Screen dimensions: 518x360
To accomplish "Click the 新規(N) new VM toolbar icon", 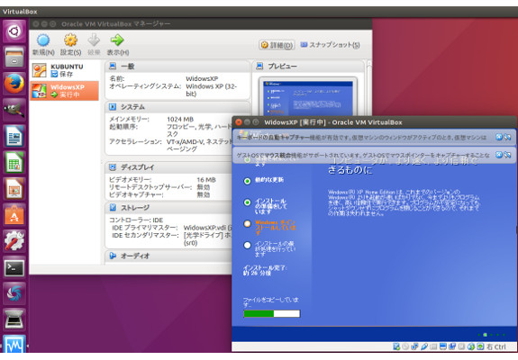I will pyautogui.click(x=43, y=40).
